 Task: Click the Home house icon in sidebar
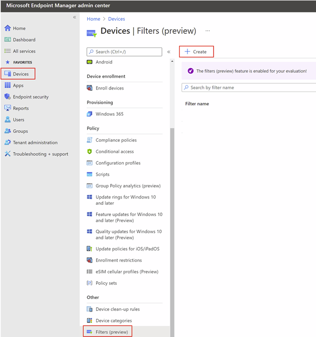pos(7,28)
